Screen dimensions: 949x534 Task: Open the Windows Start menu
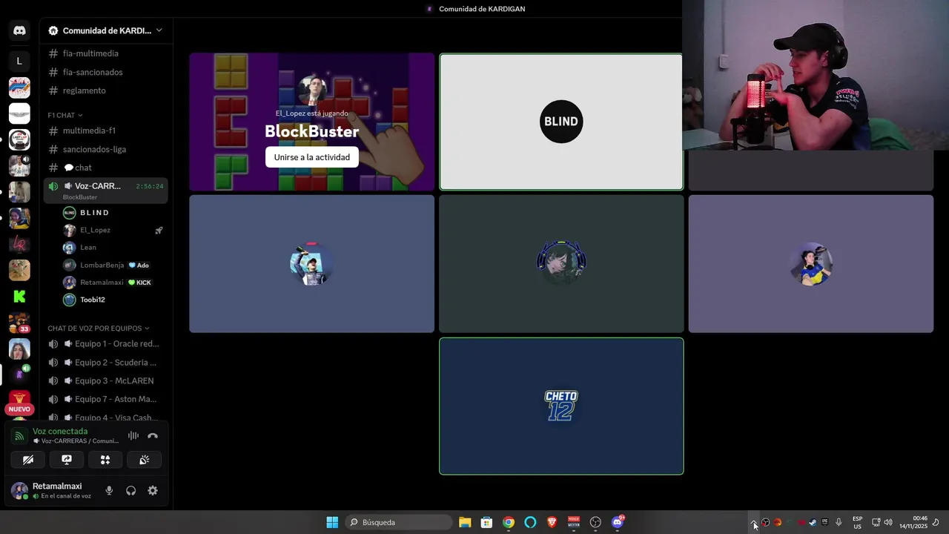click(x=332, y=522)
